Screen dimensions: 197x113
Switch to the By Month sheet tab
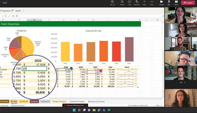pyautogui.click(x=24, y=101)
